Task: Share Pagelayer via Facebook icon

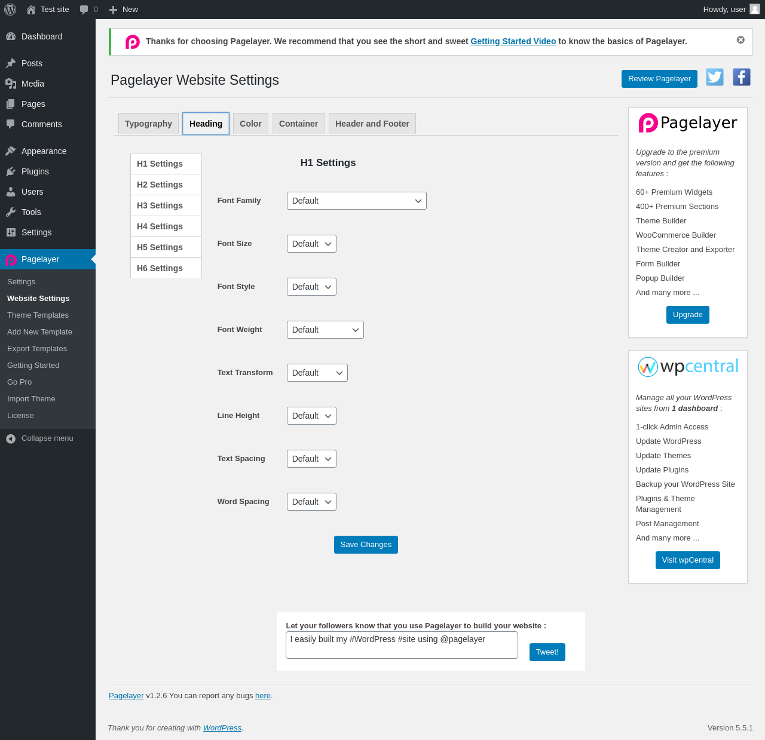Action: point(742,77)
